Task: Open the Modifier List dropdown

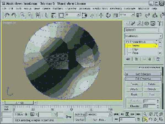Action: pyautogui.click(x=144, y=36)
